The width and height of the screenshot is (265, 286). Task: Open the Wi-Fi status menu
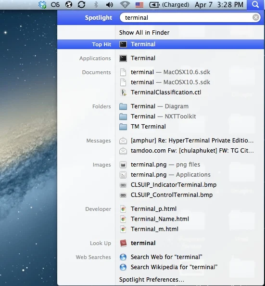[x=125, y=4]
